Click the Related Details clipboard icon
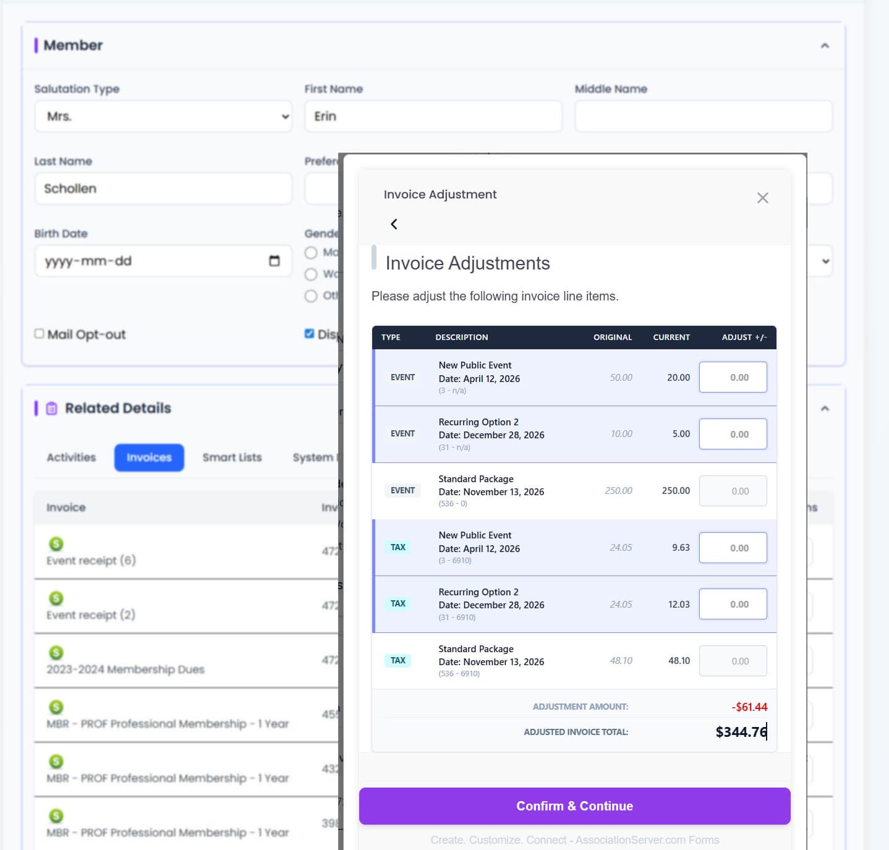This screenshot has height=850, width=889. tap(52, 408)
